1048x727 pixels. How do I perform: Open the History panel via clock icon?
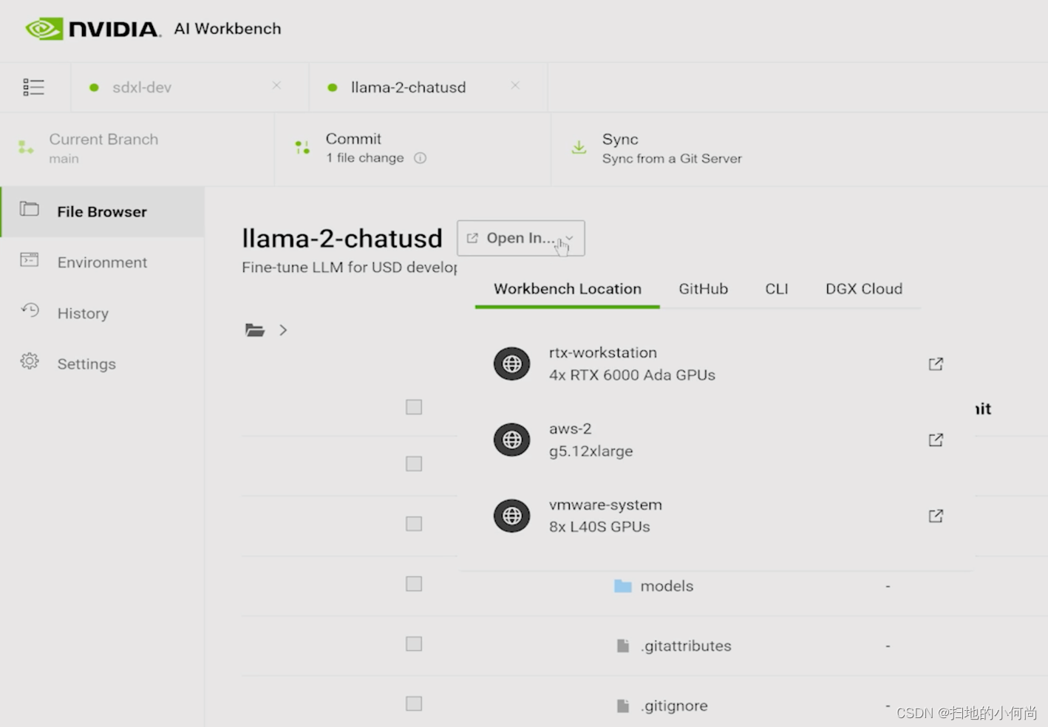tap(30, 311)
